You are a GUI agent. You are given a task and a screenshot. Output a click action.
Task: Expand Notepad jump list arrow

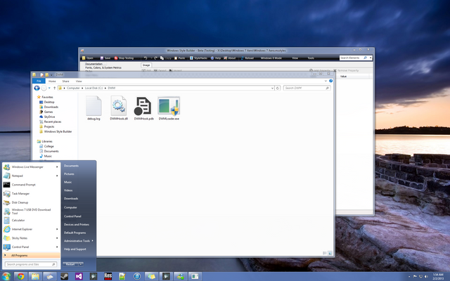tap(57, 176)
